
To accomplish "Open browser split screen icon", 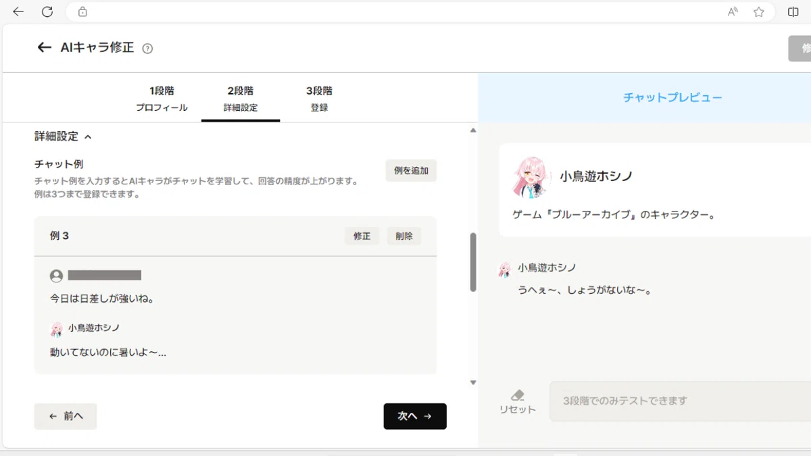I will pos(793,11).
